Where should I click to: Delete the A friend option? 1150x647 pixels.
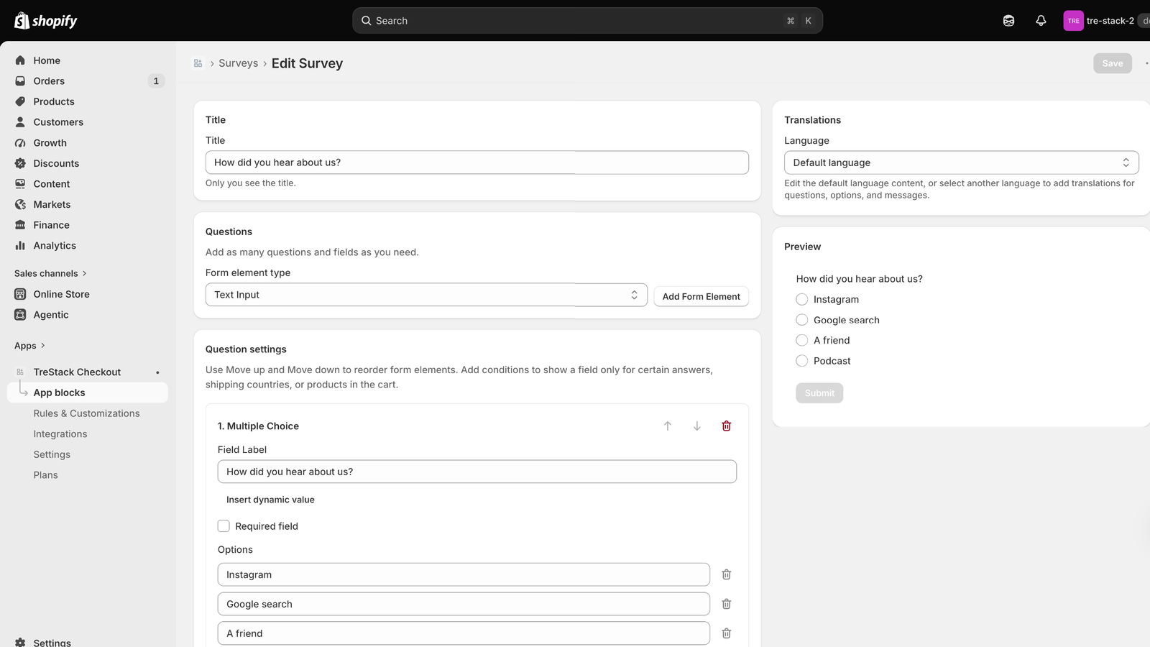[x=726, y=633]
